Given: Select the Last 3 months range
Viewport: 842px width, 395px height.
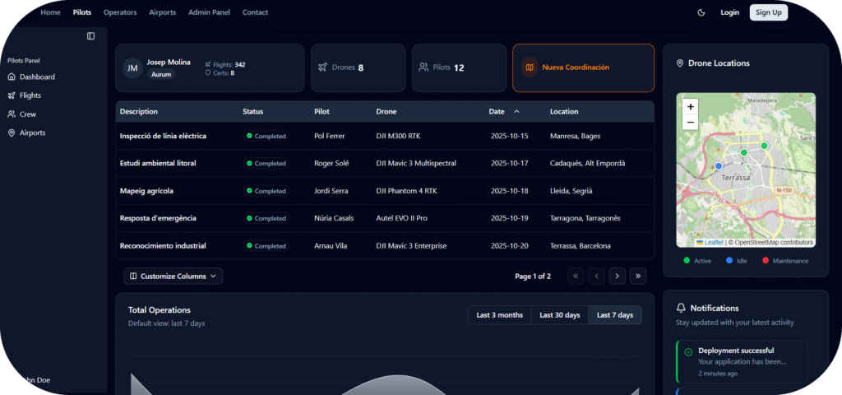Looking at the screenshot, I should click(499, 315).
